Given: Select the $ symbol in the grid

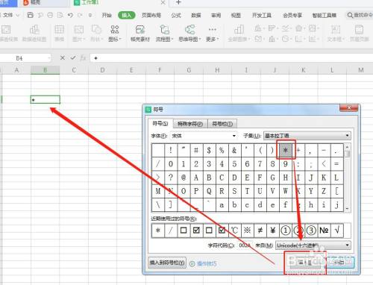Looking at the screenshot, I should coord(209,150).
